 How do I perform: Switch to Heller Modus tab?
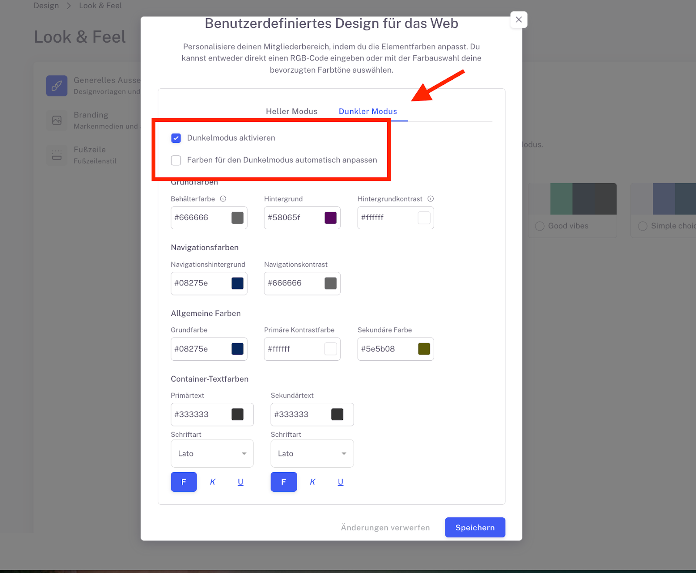point(291,111)
